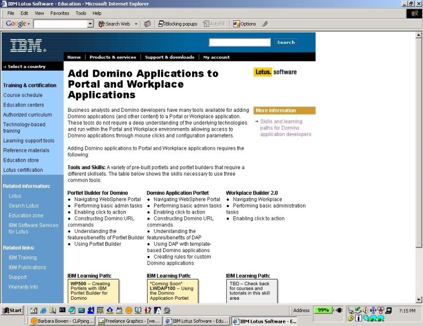
Task: Focus the Google toolbar search field
Action: (x=60, y=24)
